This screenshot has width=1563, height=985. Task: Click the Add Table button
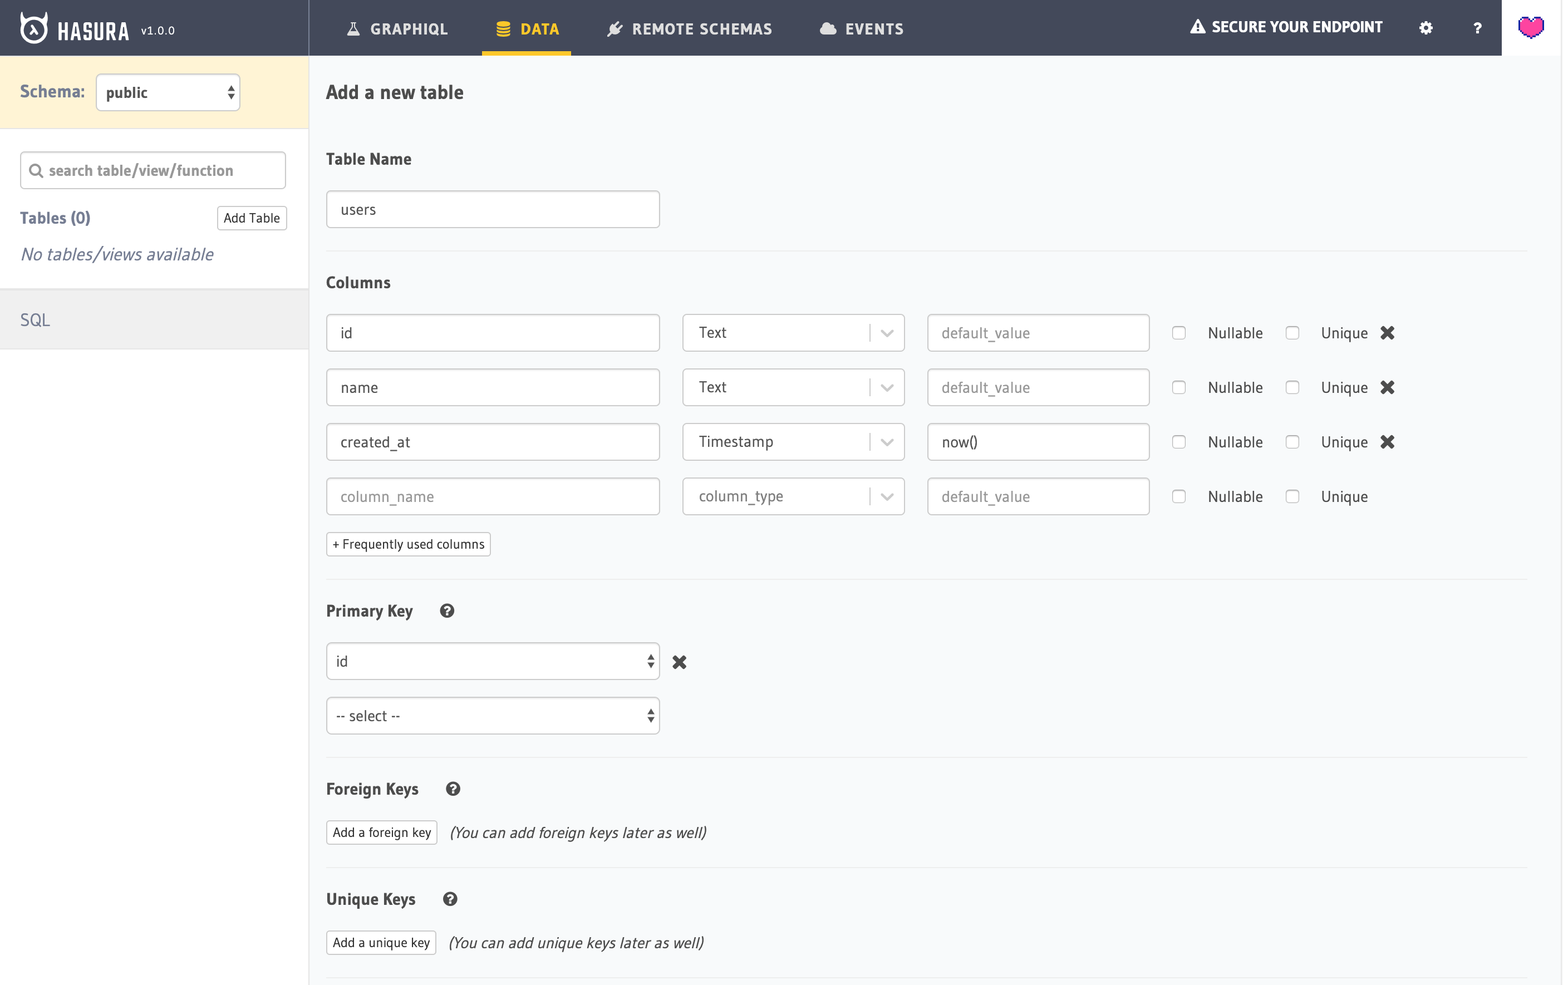[251, 218]
